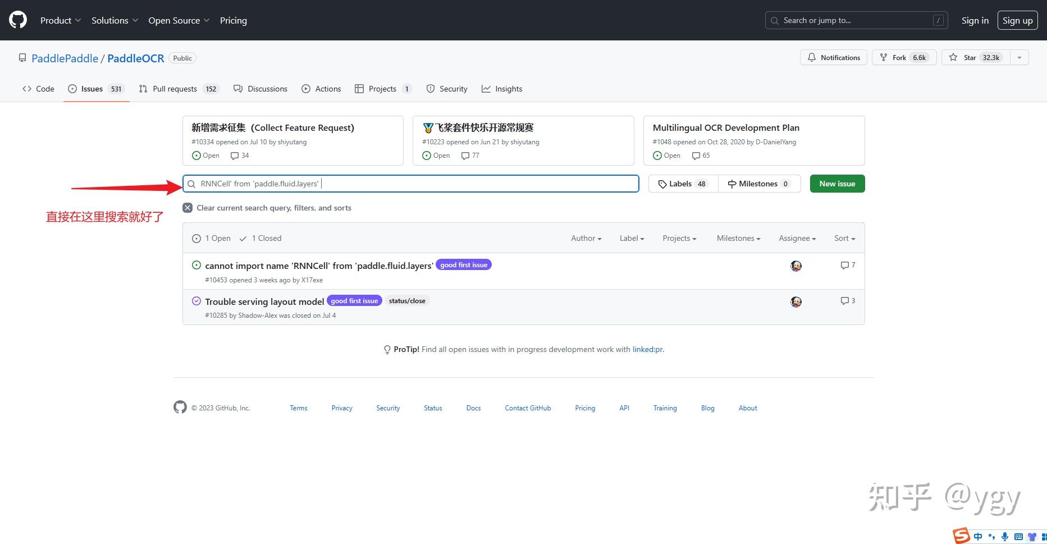Switch to the Insights tab
Screen dimensions: 1047x544
click(x=502, y=89)
